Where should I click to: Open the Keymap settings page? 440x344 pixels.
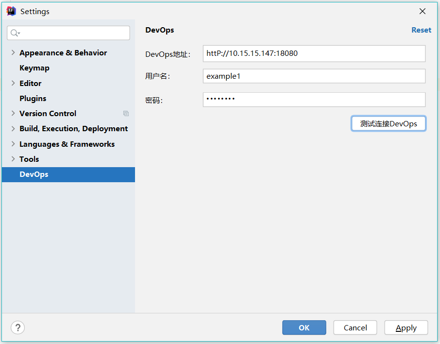coord(34,68)
